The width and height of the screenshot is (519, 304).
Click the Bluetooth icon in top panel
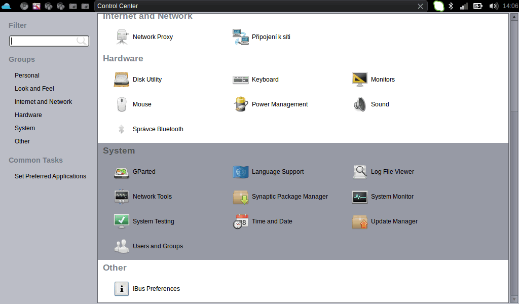coord(451,6)
